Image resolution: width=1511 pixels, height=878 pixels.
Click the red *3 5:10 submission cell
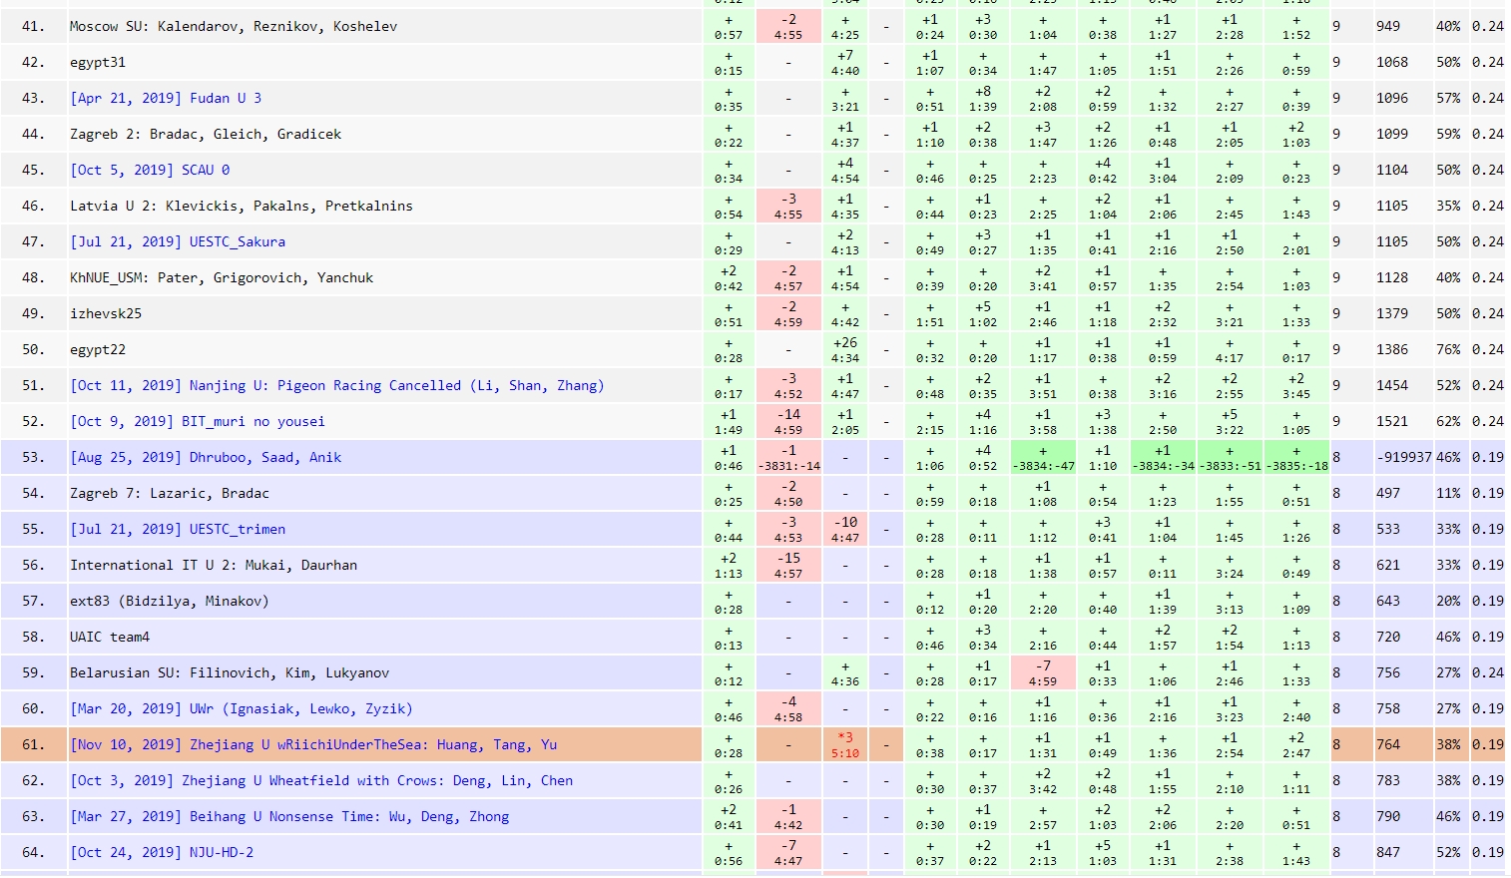click(x=844, y=745)
